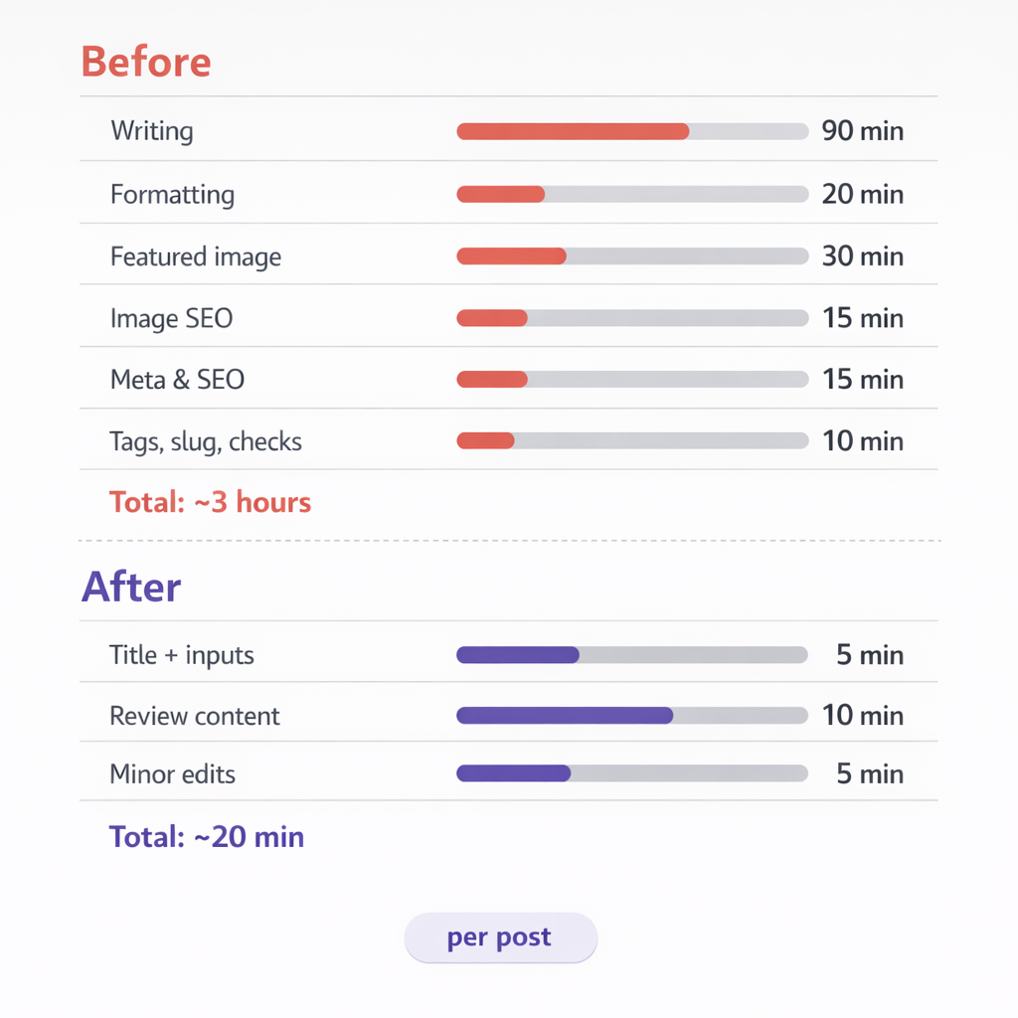
Task: Click the Image SEO progress bar
Action: pyautogui.click(x=632, y=318)
